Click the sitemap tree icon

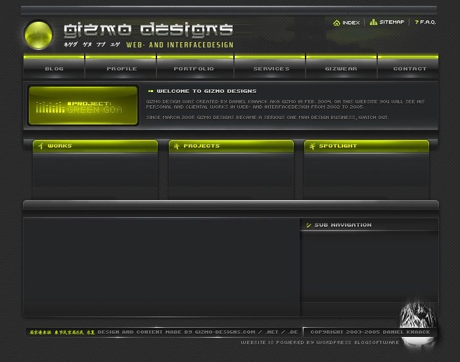coord(373,22)
